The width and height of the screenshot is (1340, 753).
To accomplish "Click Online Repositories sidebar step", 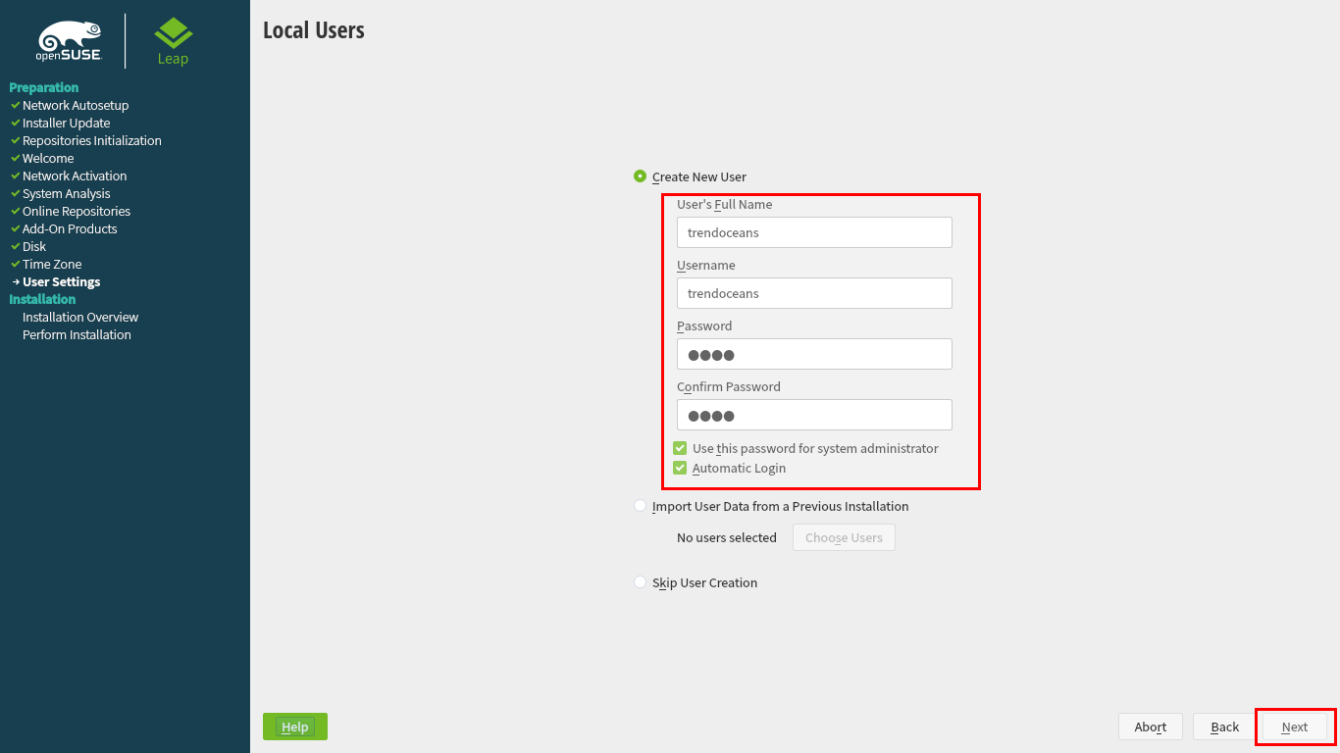I will tap(77, 211).
